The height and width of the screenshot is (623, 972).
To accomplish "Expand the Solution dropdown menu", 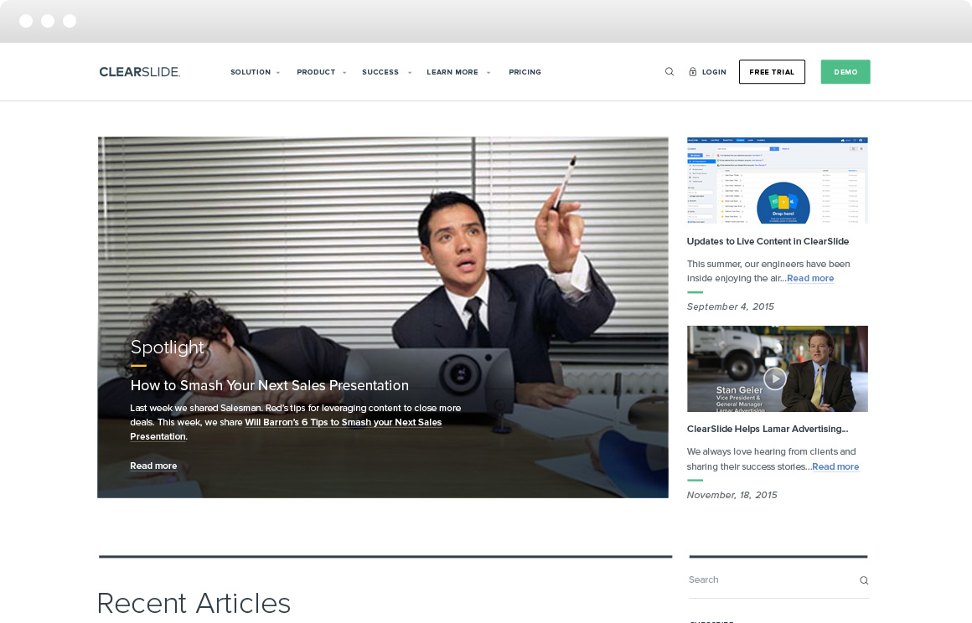I will coord(255,72).
